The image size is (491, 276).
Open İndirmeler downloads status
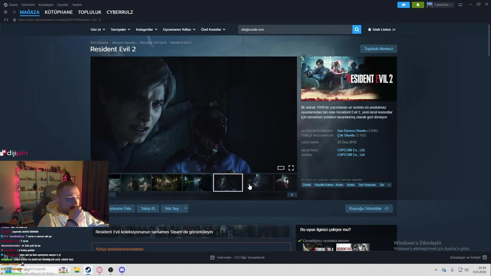[237, 258]
